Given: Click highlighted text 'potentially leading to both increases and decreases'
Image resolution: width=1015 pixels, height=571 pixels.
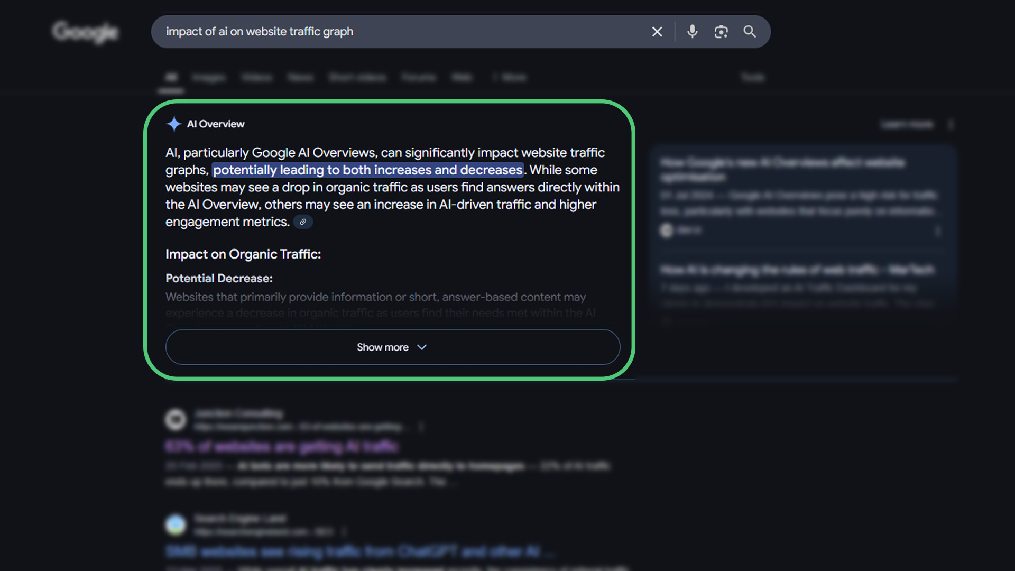Looking at the screenshot, I should 368,170.
